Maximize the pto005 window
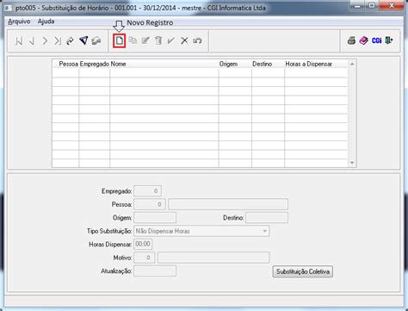This screenshot has height=311, width=408. pos(372,5)
